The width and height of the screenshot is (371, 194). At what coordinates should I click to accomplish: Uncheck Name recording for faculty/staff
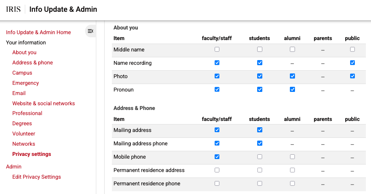tap(217, 62)
